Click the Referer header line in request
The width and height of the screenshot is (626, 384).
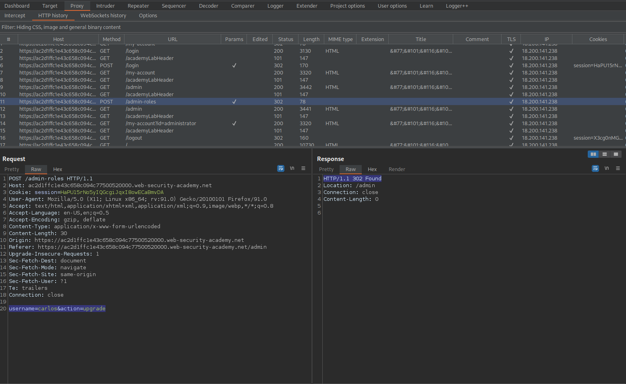pos(138,247)
